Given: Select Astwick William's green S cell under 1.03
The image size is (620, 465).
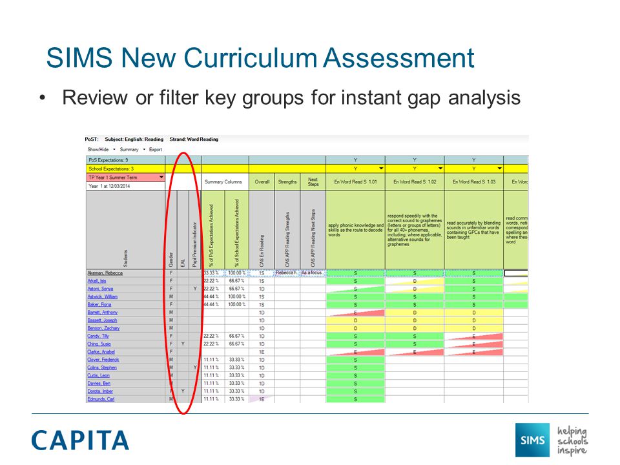Looking at the screenshot, I should point(474,297).
